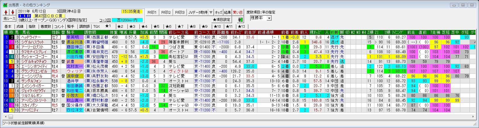The image size is (479, 128).
Task: Click the green person icon button
Action: [x=240, y=20]
